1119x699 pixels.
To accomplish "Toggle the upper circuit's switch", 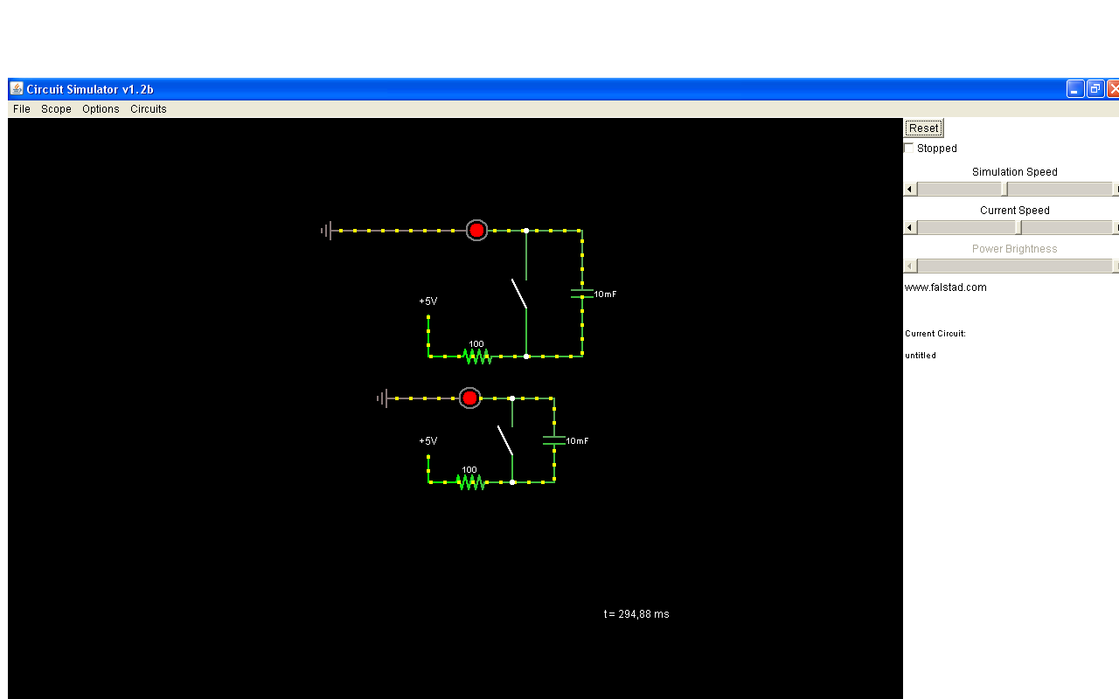I will coord(520,294).
